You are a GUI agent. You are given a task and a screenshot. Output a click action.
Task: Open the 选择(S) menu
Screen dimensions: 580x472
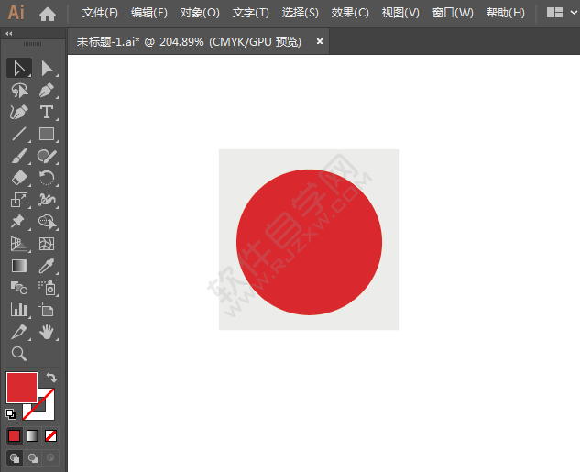coord(300,13)
